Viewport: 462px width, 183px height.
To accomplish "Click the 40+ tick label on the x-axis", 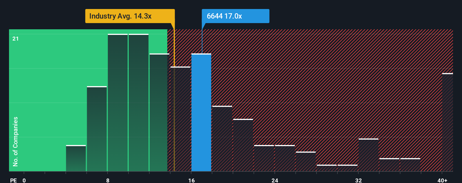I will tap(442, 180).
